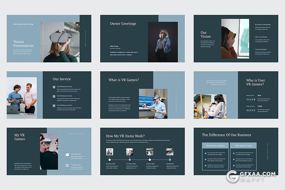Click first bullet dot under Often Requires a Device
Screen dimensions: 285x190
click(x=234, y=153)
